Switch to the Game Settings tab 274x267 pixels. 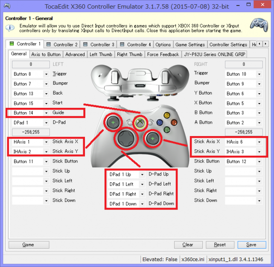(190, 44)
